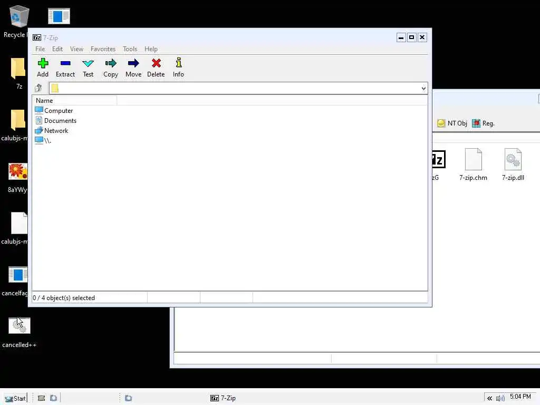The width and height of the screenshot is (540, 405).
Task: Open the address bar dropdown arrow
Action: (423, 89)
